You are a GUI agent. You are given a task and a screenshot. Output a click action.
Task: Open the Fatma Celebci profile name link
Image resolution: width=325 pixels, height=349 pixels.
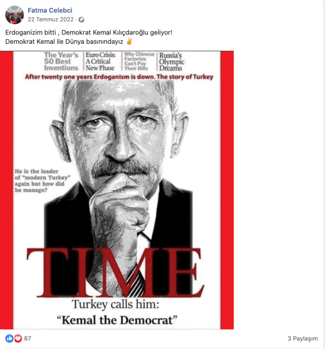pos(50,11)
